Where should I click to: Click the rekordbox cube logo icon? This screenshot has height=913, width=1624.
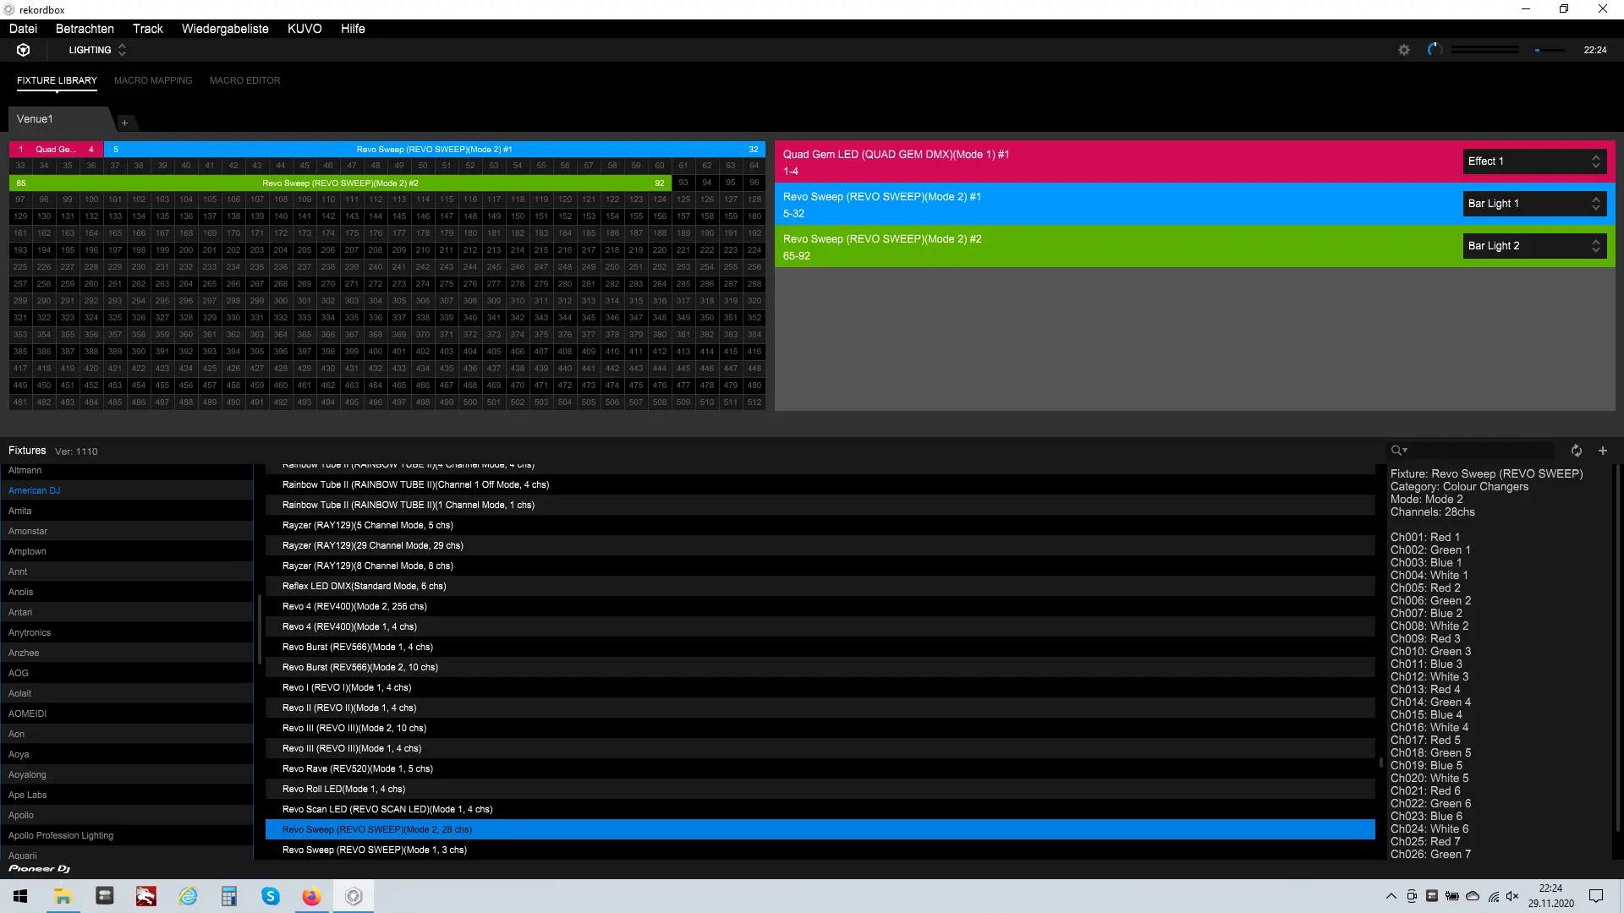coord(24,50)
